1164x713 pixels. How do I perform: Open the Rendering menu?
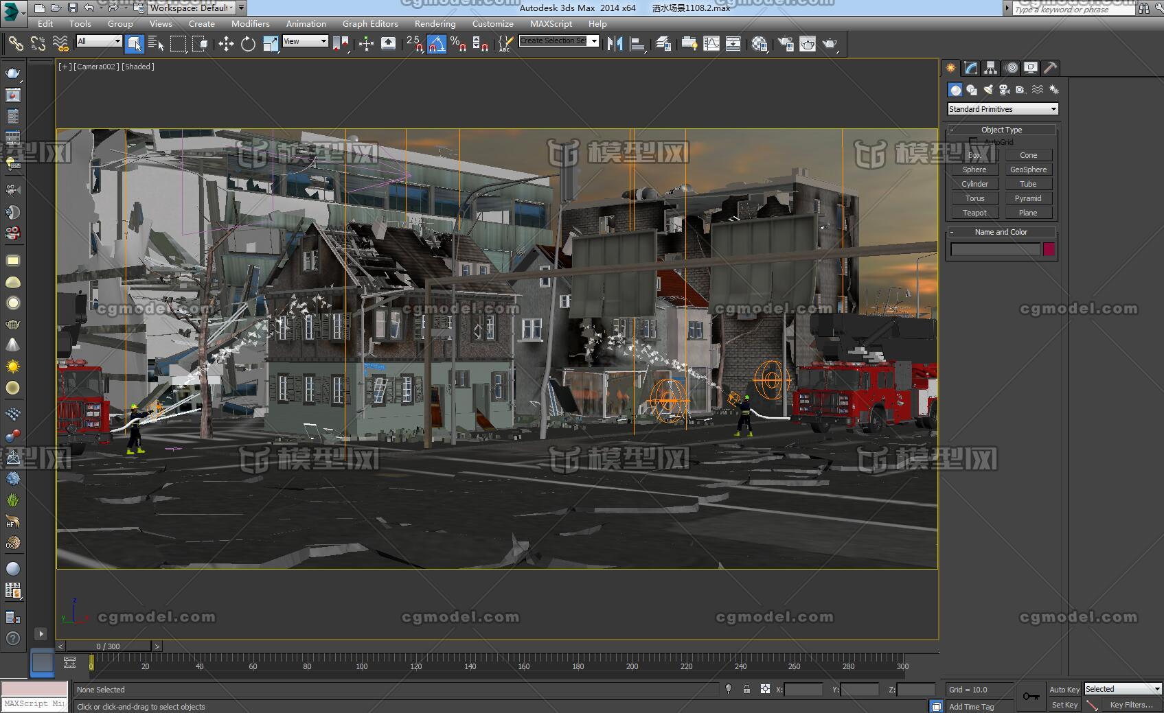coord(435,23)
